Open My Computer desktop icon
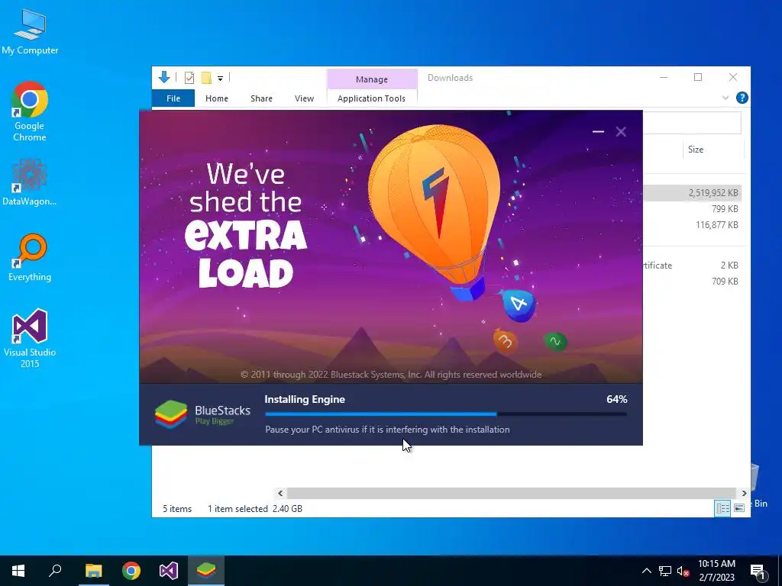Viewport: 782px width, 586px height. pos(30,32)
